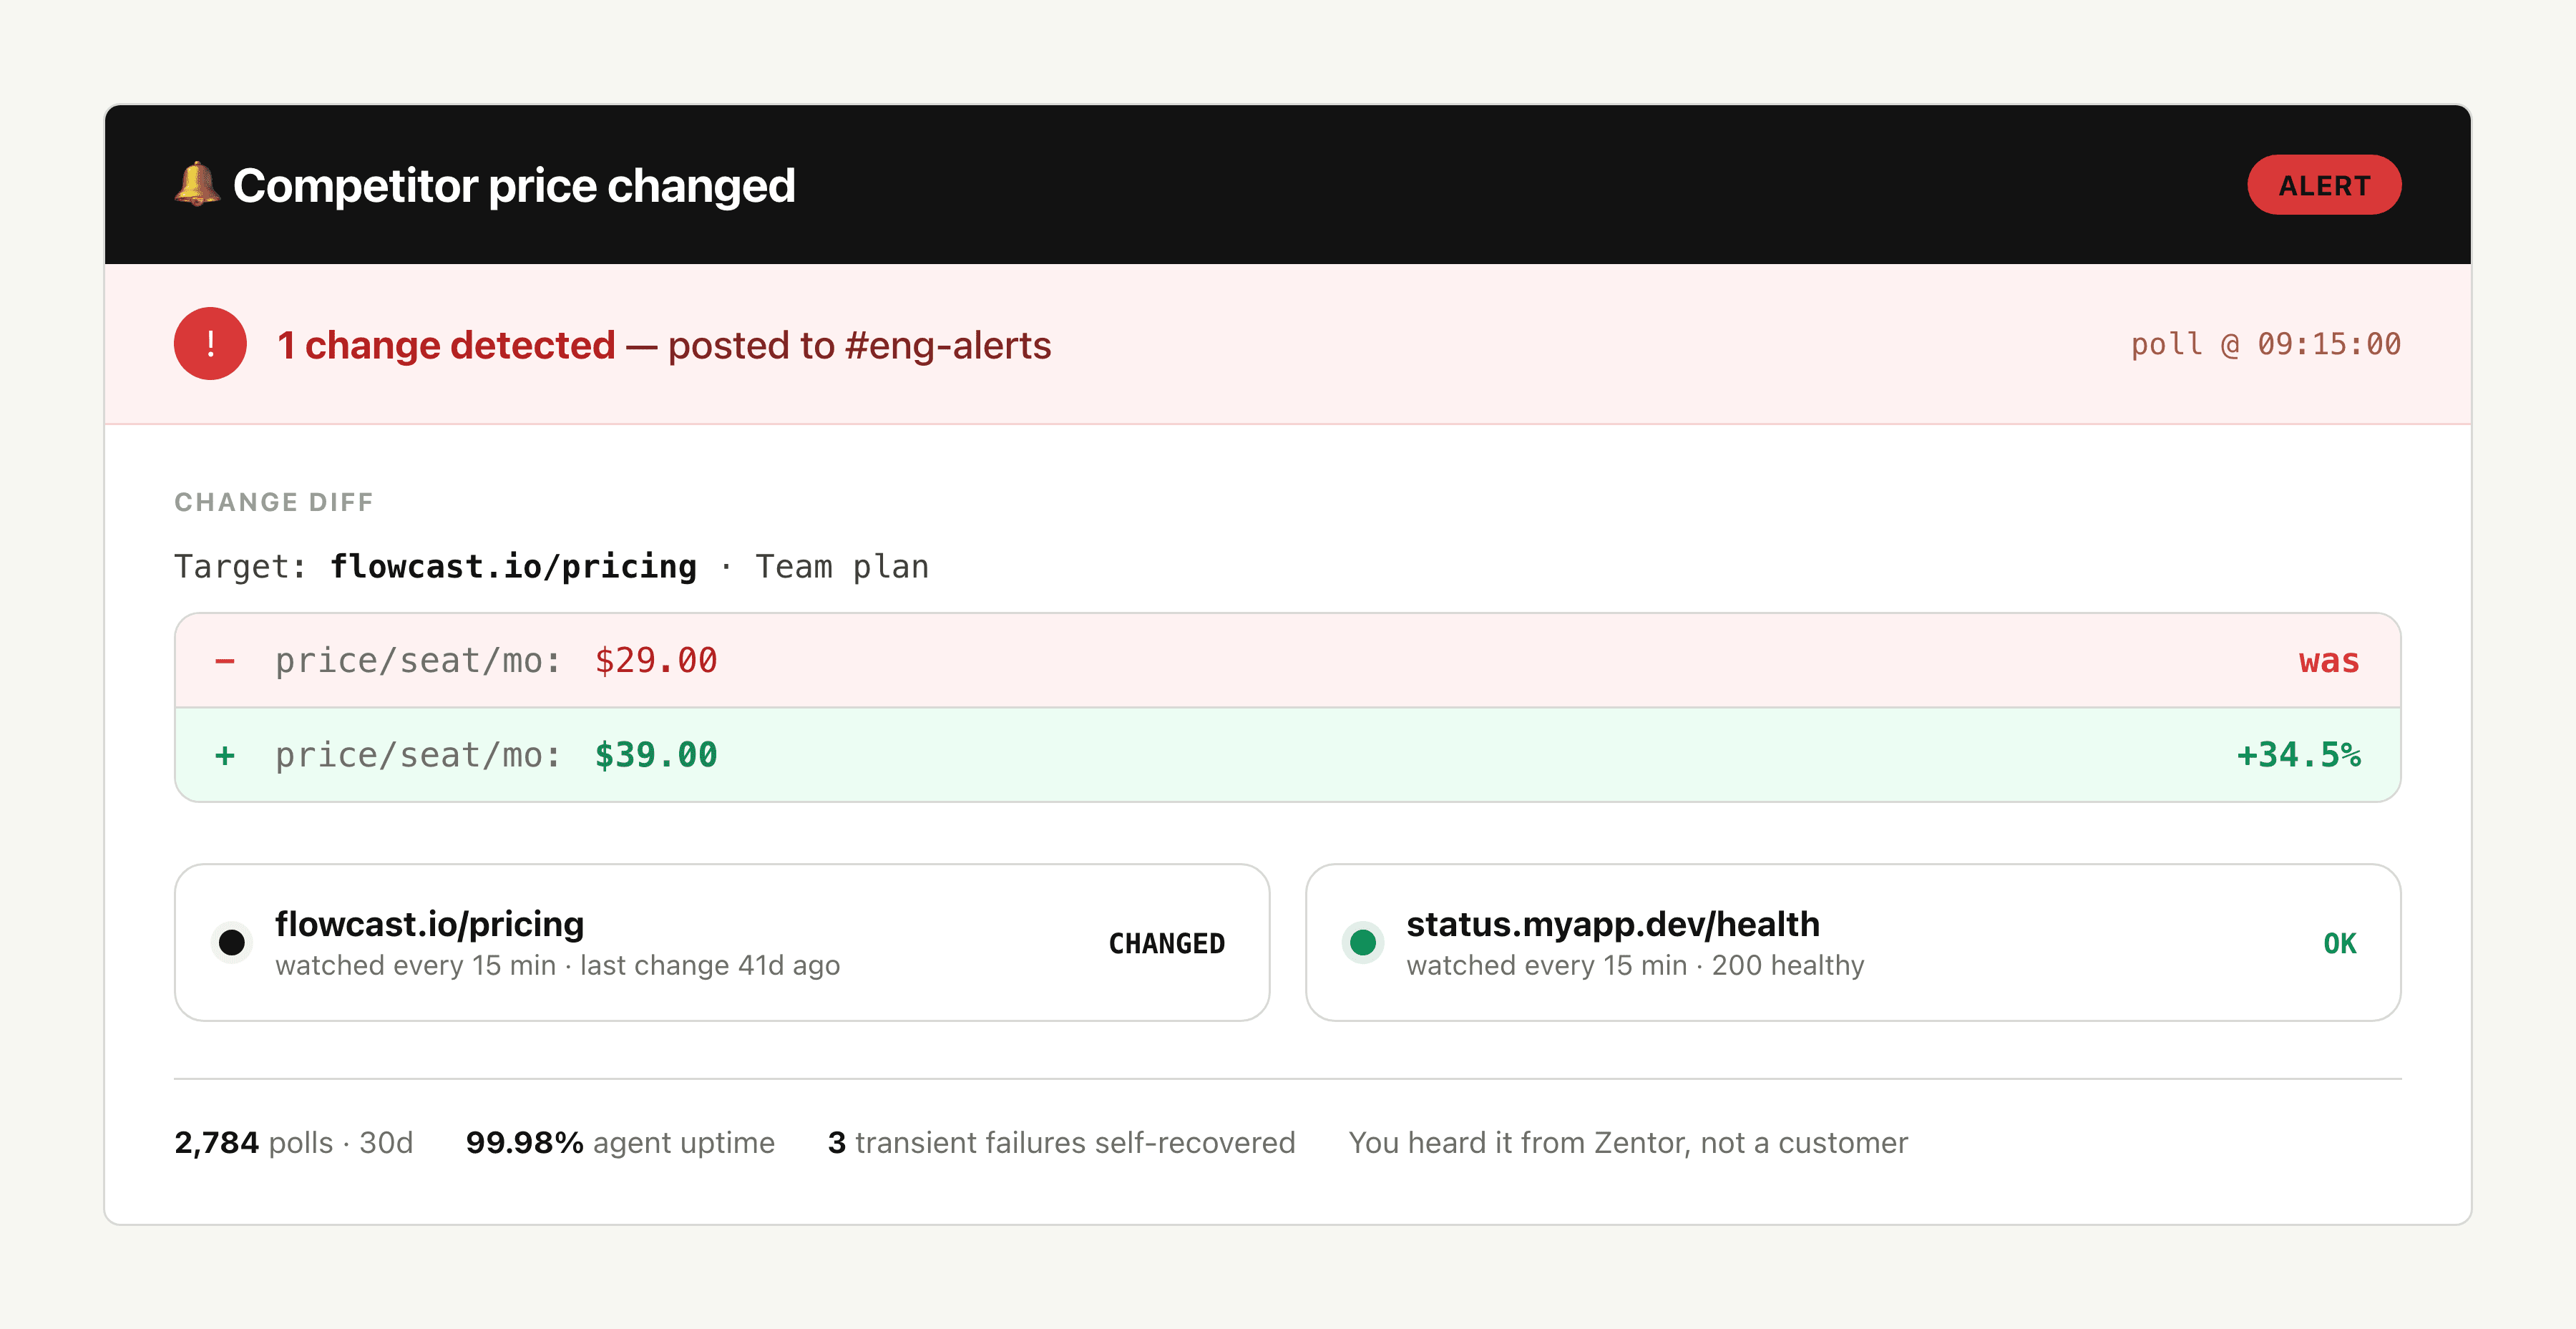Click the red exclamation alert icon

pos(210,344)
